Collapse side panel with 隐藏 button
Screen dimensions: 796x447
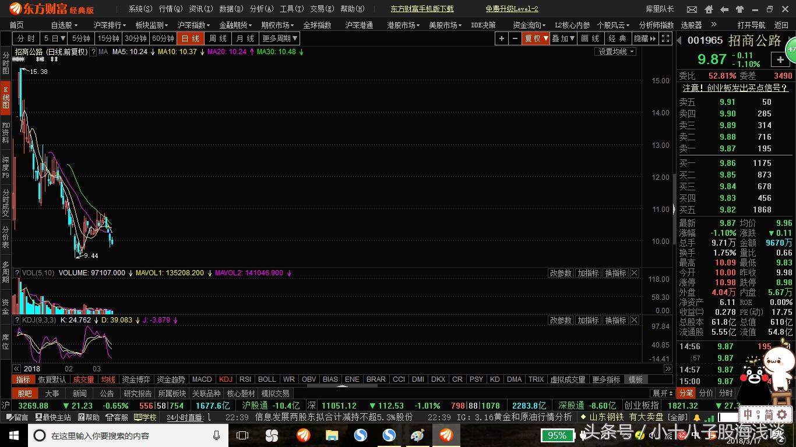click(645, 38)
